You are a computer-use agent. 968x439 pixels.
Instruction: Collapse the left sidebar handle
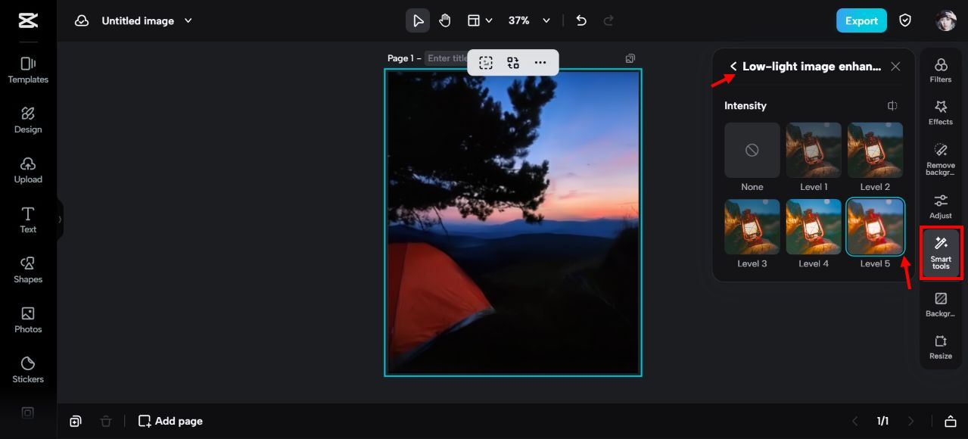click(x=60, y=219)
